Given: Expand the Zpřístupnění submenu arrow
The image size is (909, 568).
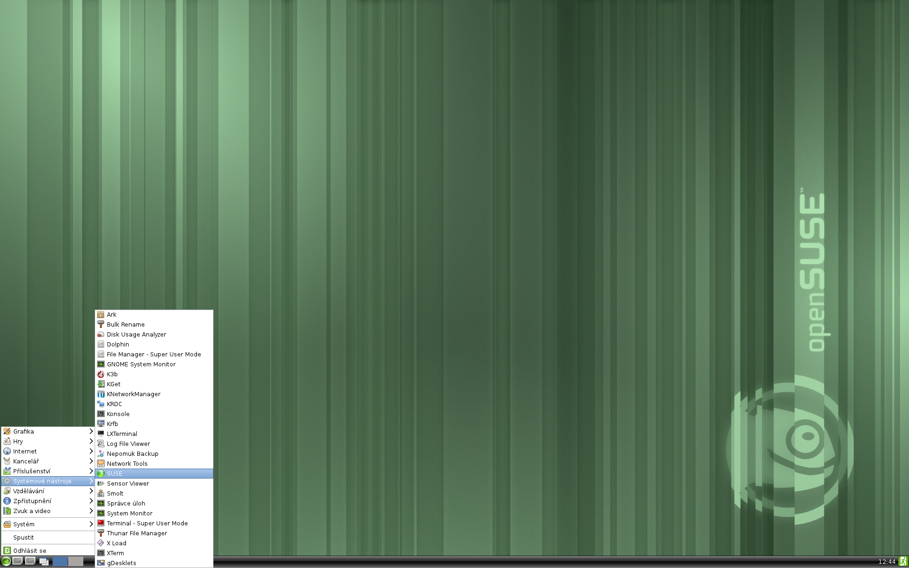Looking at the screenshot, I should [x=91, y=501].
